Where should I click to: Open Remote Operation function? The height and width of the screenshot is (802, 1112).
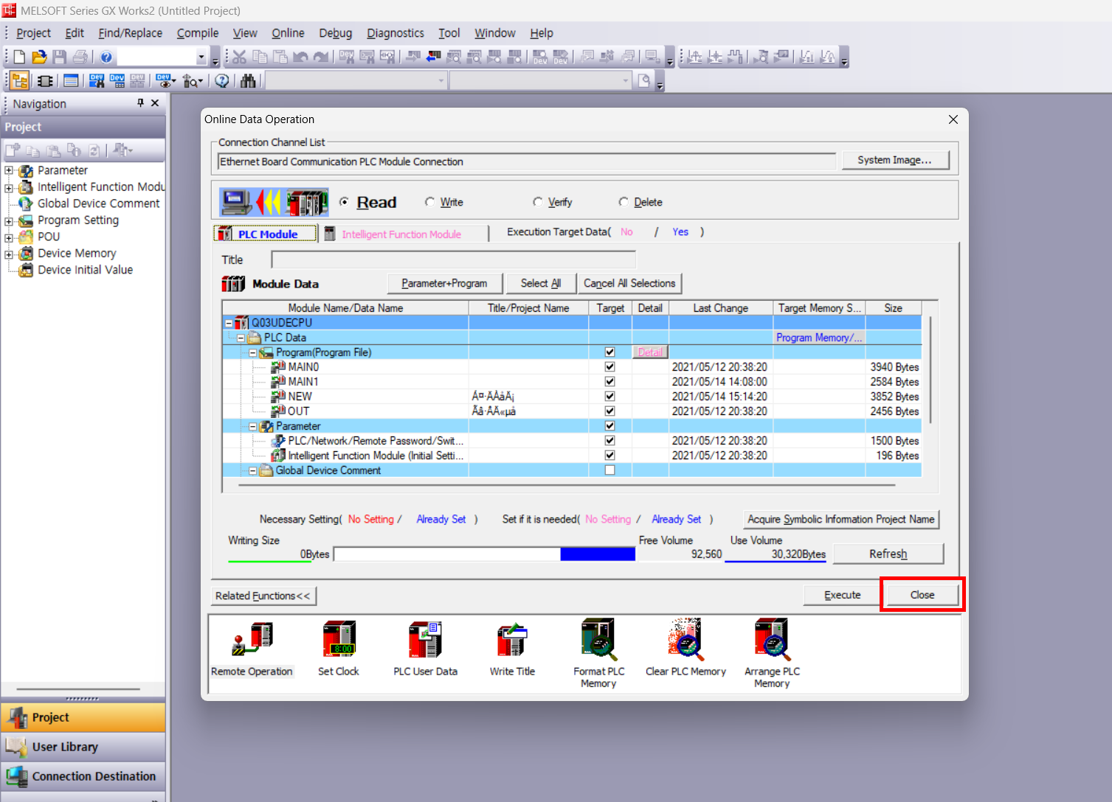(x=252, y=649)
